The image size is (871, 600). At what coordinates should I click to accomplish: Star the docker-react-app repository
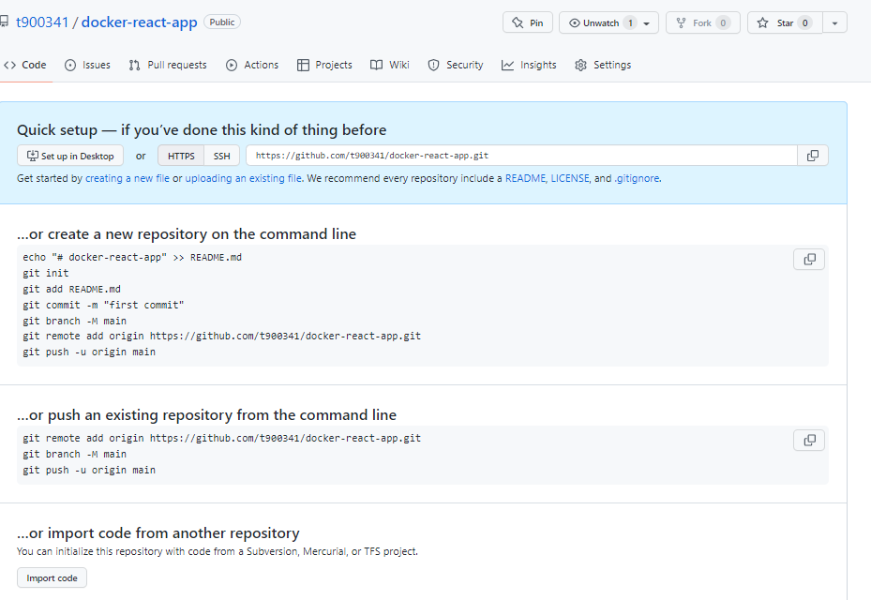(785, 22)
